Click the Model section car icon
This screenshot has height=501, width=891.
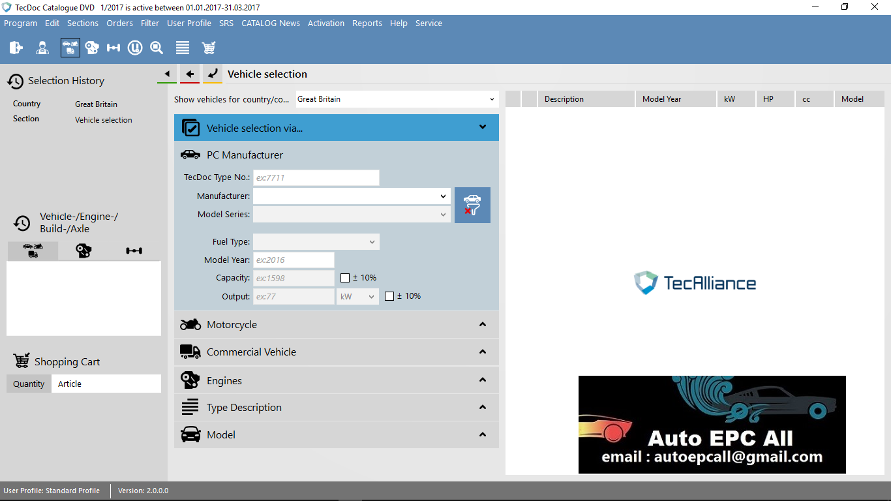point(190,434)
